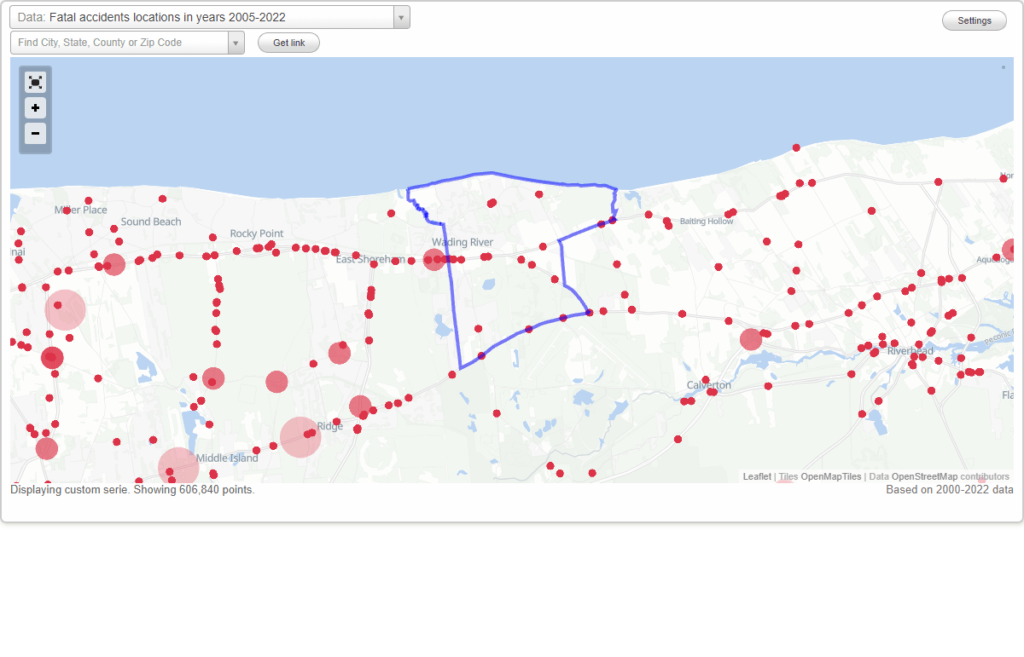Image resolution: width=1024 pixels, height=657 pixels.
Task: Click the fullscreen map control icon
Action: pos(35,82)
